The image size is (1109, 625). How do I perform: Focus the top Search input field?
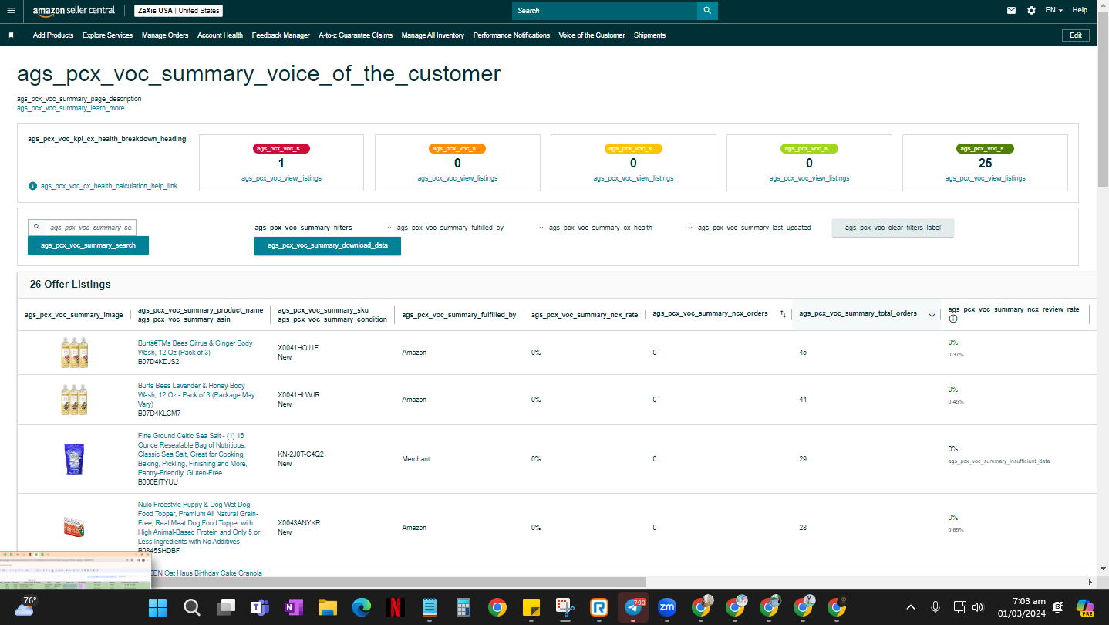coord(605,11)
